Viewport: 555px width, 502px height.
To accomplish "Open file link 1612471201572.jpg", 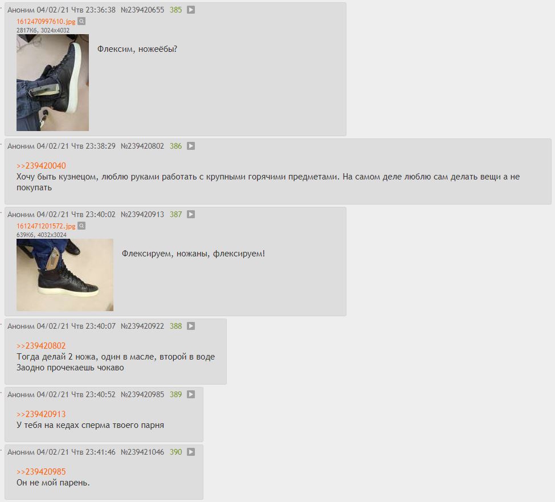I will tap(46, 226).
